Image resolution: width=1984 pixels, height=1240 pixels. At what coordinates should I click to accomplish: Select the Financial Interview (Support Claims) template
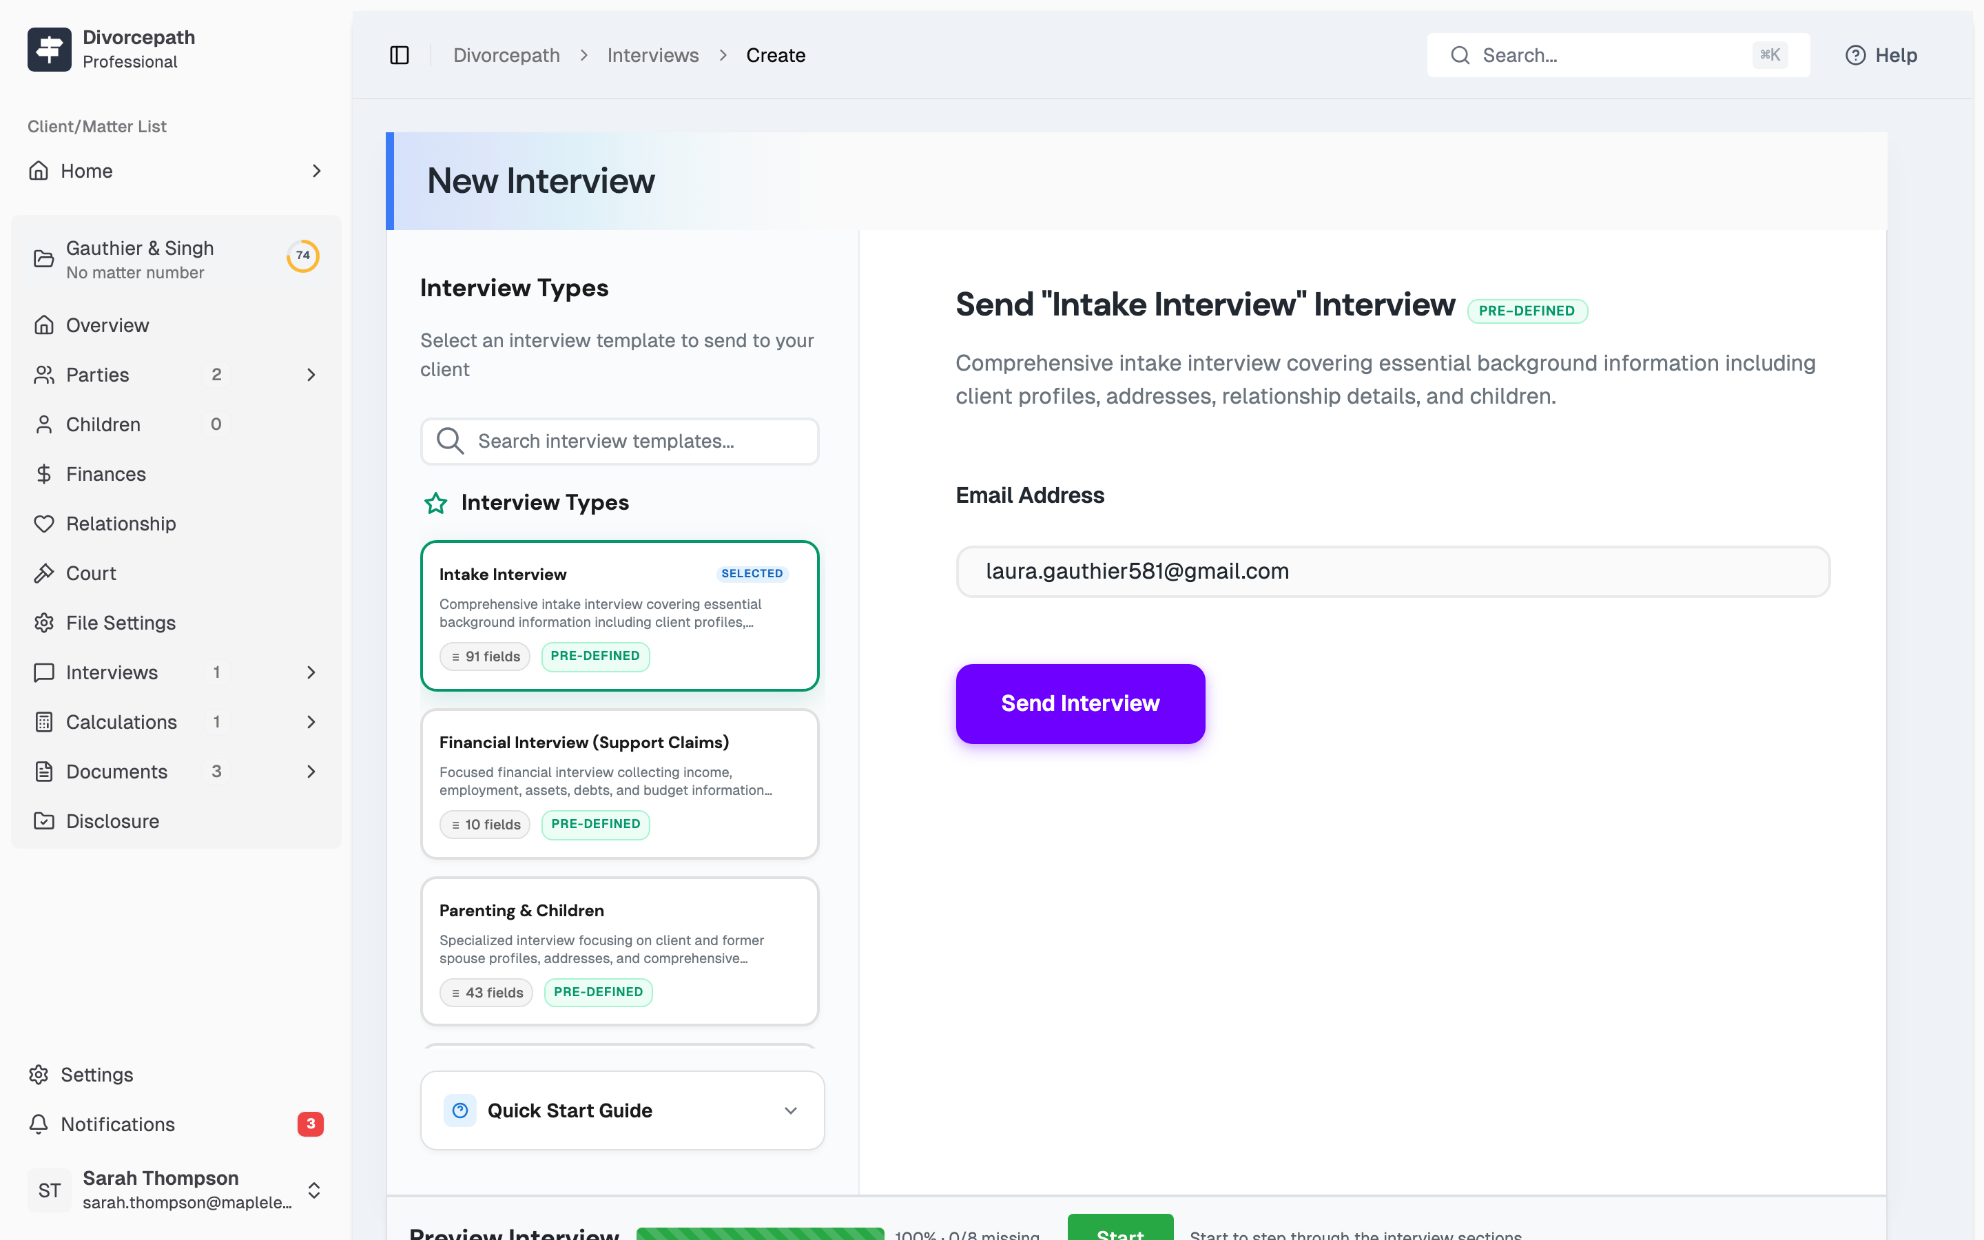coord(619,783)
